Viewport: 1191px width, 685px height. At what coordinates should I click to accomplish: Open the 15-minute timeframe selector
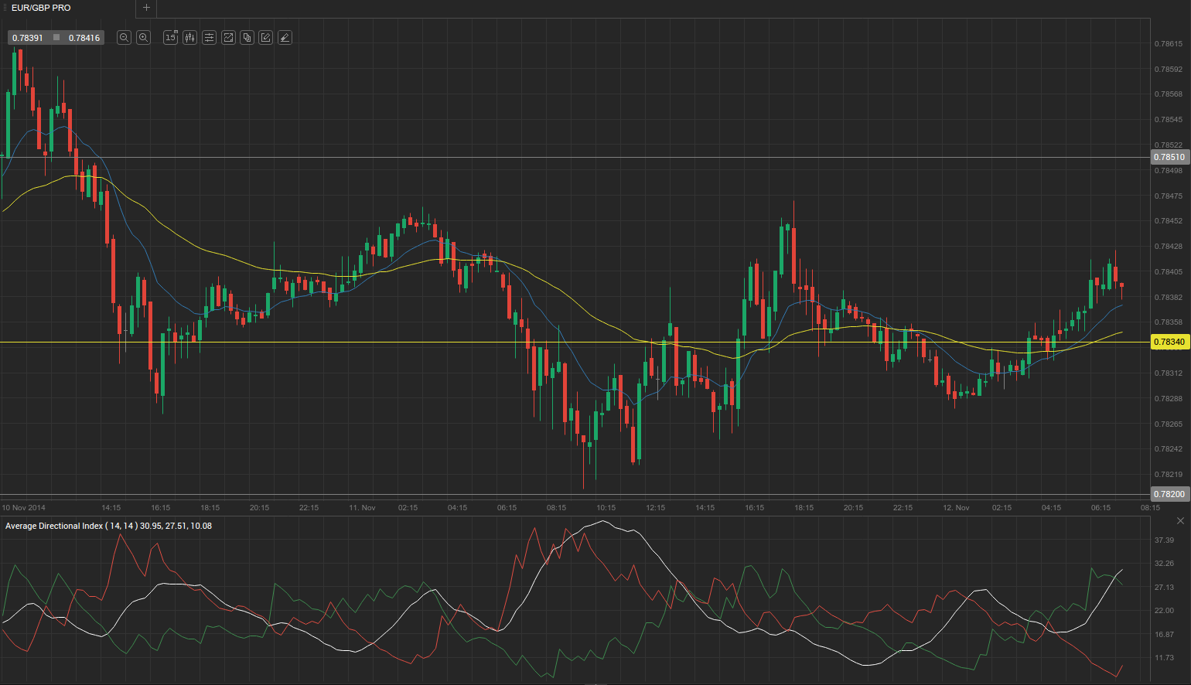point(171,37)
